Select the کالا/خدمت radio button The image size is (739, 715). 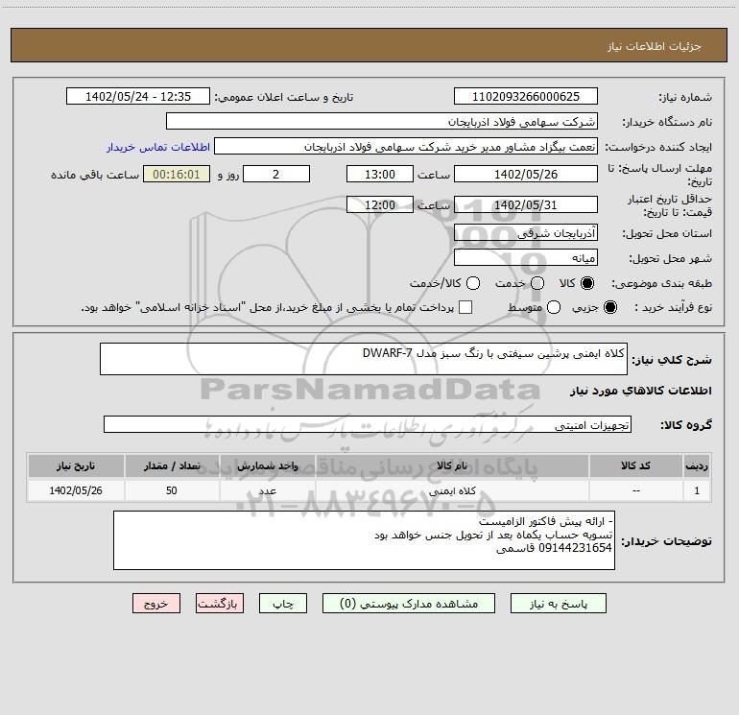(x=473, y=283)
